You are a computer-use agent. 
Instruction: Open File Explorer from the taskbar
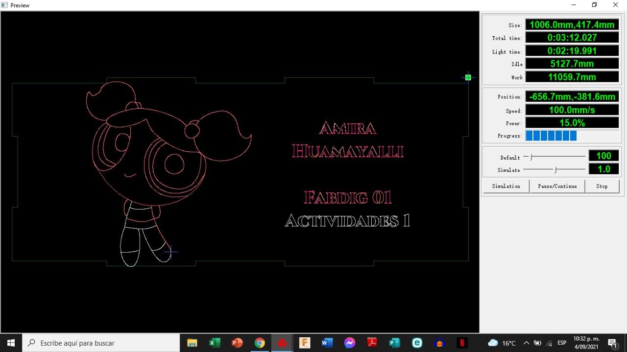pyautogui.click(x=192, y=343)
